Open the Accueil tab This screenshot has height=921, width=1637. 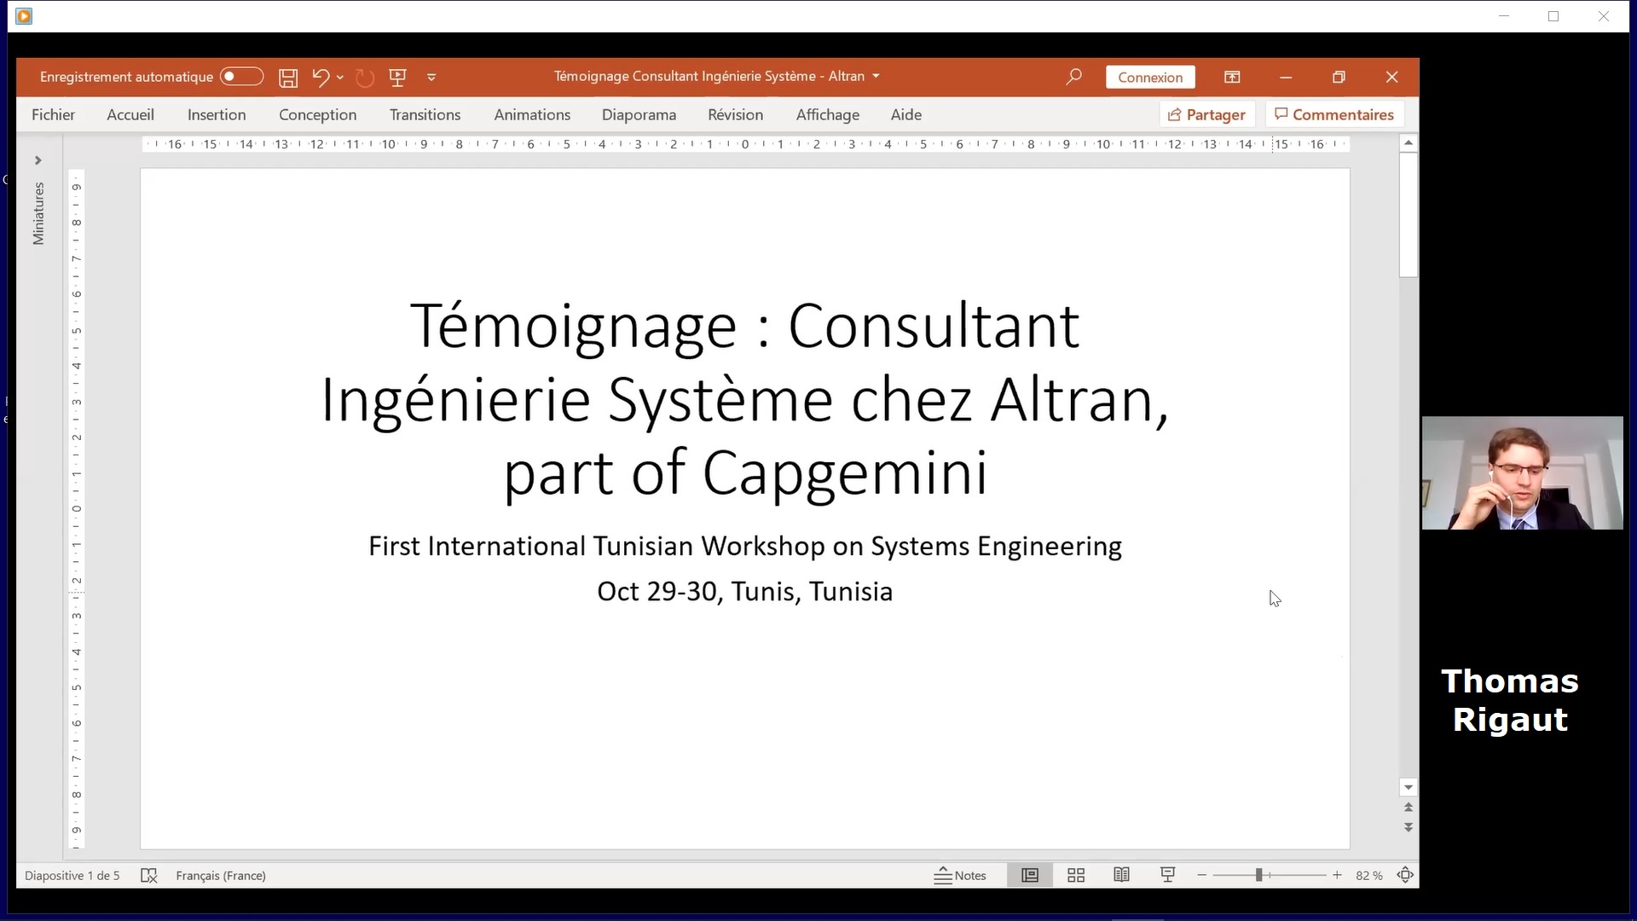tap(130, 115)
